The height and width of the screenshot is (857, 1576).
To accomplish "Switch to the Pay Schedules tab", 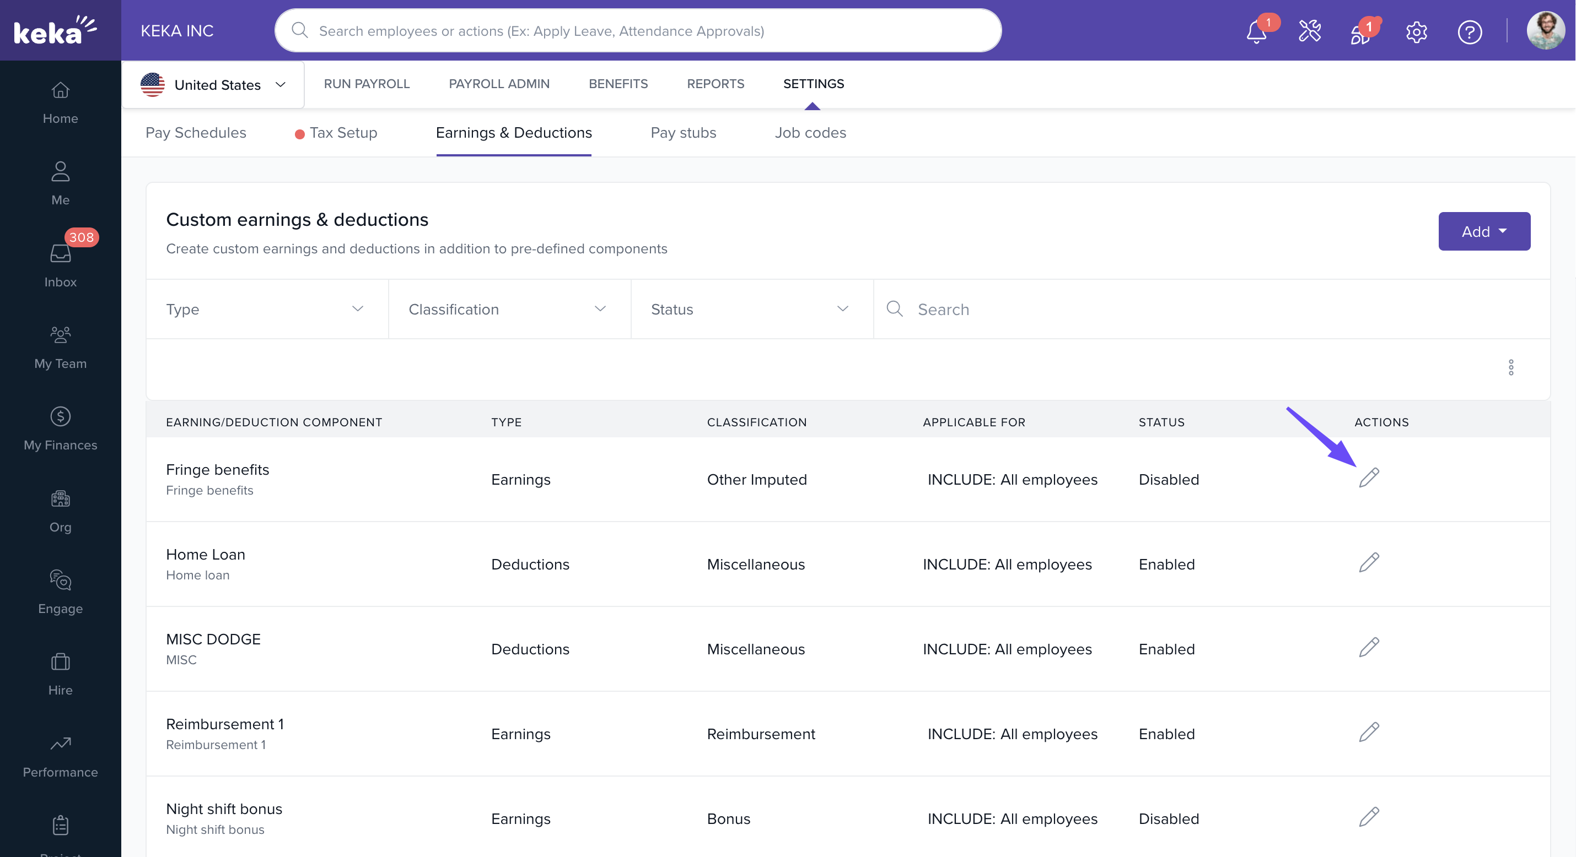I will tap(196, 133).
